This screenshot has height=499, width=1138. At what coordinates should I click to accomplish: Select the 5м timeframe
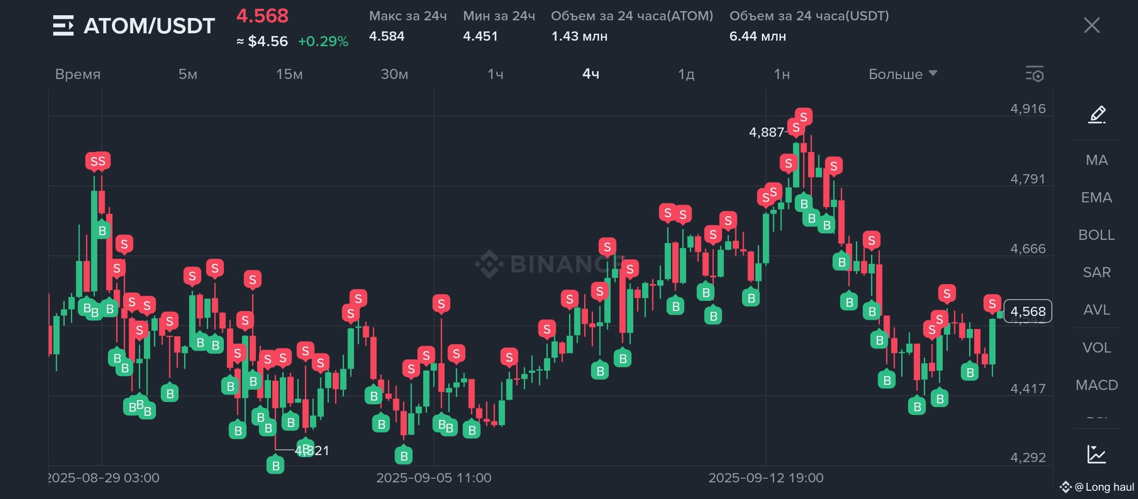[x=188, y=74]
